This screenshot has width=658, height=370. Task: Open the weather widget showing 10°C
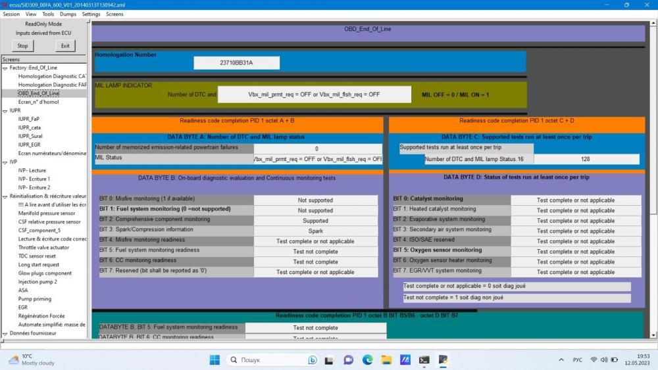[x=32, y=359]
